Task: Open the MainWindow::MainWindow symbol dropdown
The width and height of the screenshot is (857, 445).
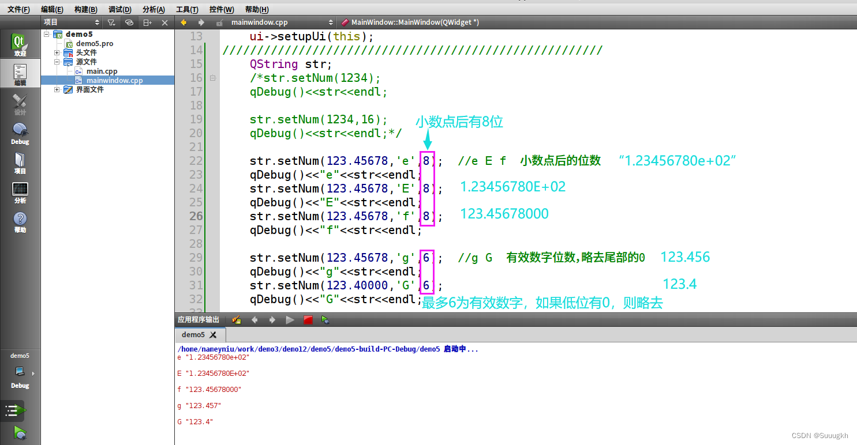Action: [x=414, y=22]
